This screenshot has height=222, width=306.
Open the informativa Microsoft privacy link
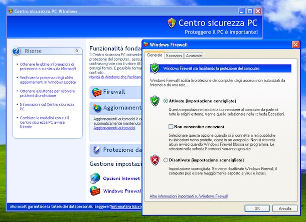(x=126, y=206)
